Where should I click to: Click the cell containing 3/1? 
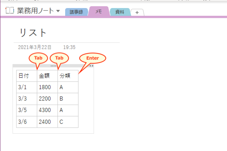tap(27, 87)
